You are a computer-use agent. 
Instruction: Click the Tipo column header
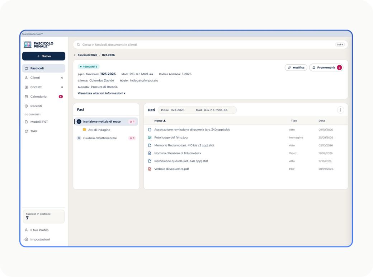(294, 121)
